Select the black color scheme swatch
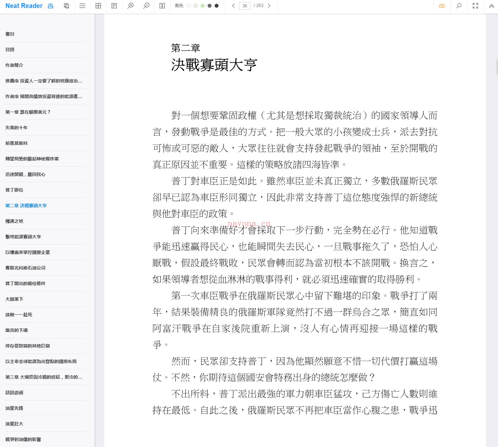 point(217,6)
